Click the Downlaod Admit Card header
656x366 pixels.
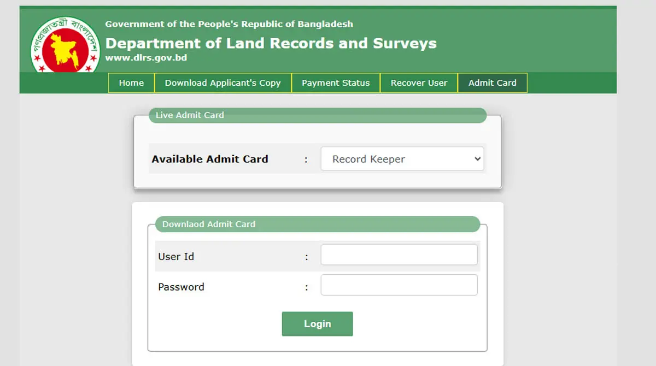tap(208, 224)
